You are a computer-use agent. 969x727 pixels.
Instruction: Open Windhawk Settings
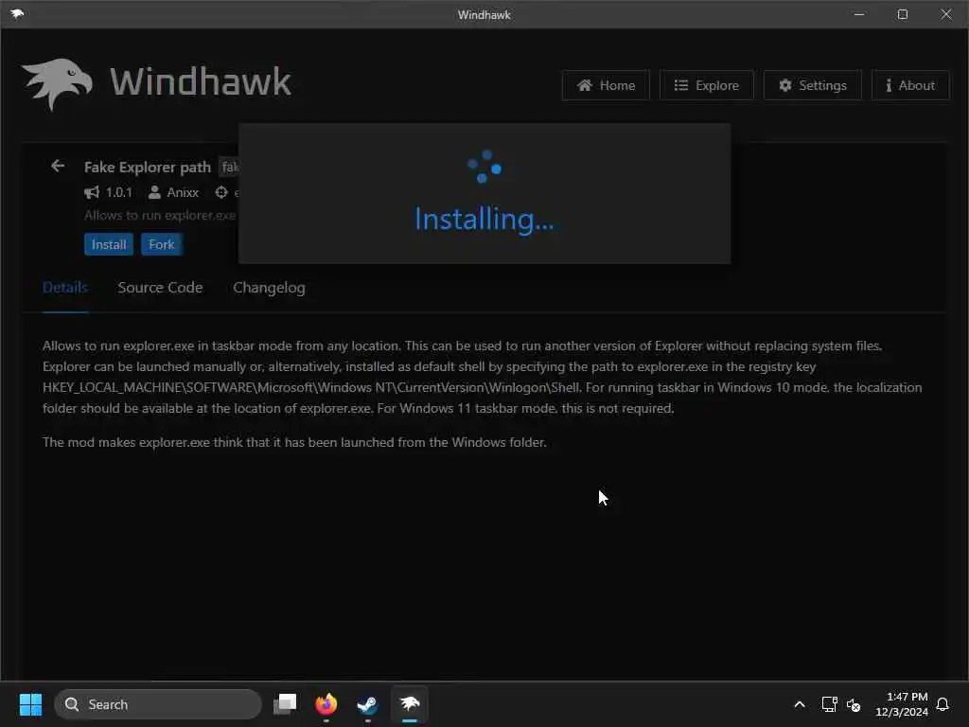coord(813,85)
